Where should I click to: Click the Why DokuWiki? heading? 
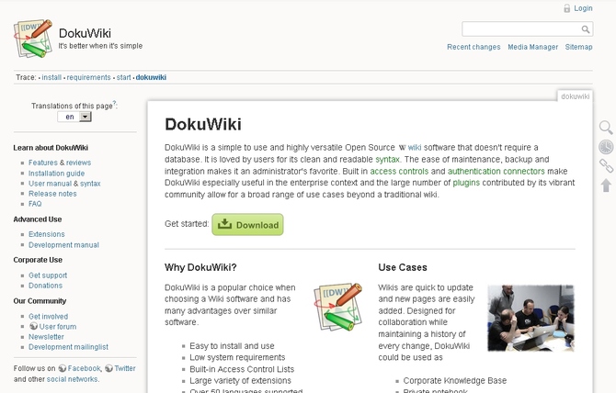coord(200,267)
